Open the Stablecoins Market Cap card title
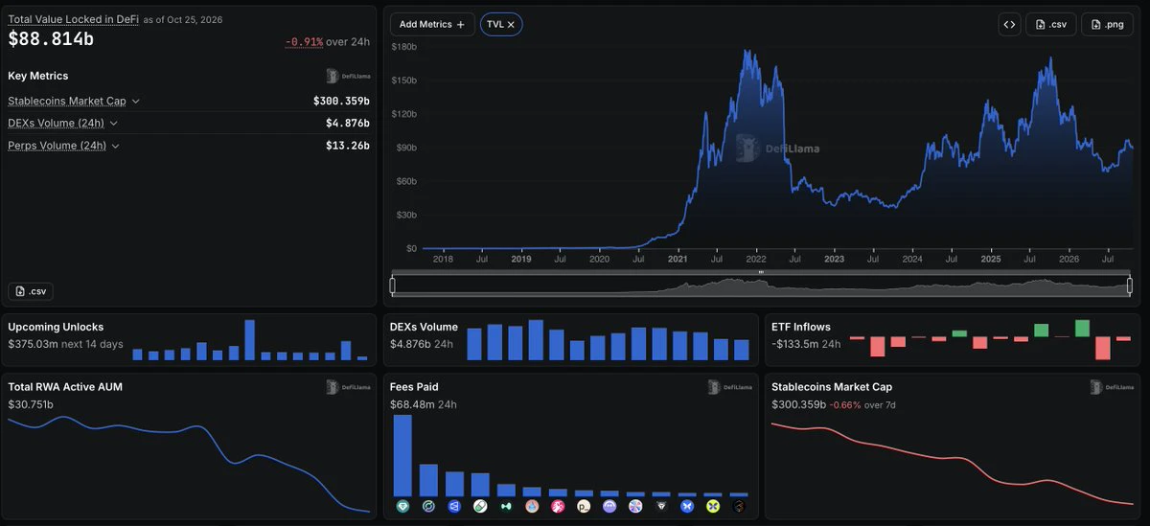1150x526 pixels. (832, 387)
